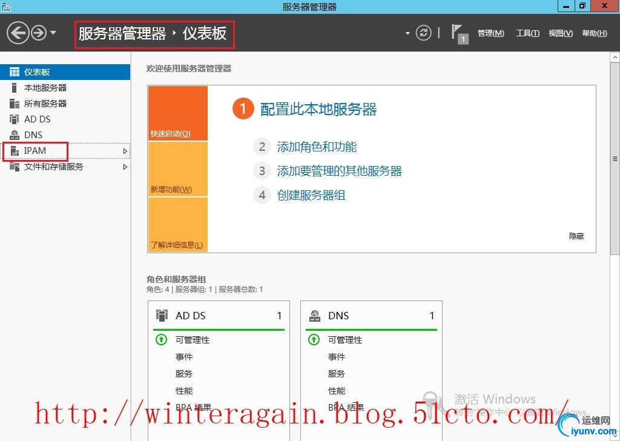Click the 仪表板 sidebar grid icon

tap(15, 72)
